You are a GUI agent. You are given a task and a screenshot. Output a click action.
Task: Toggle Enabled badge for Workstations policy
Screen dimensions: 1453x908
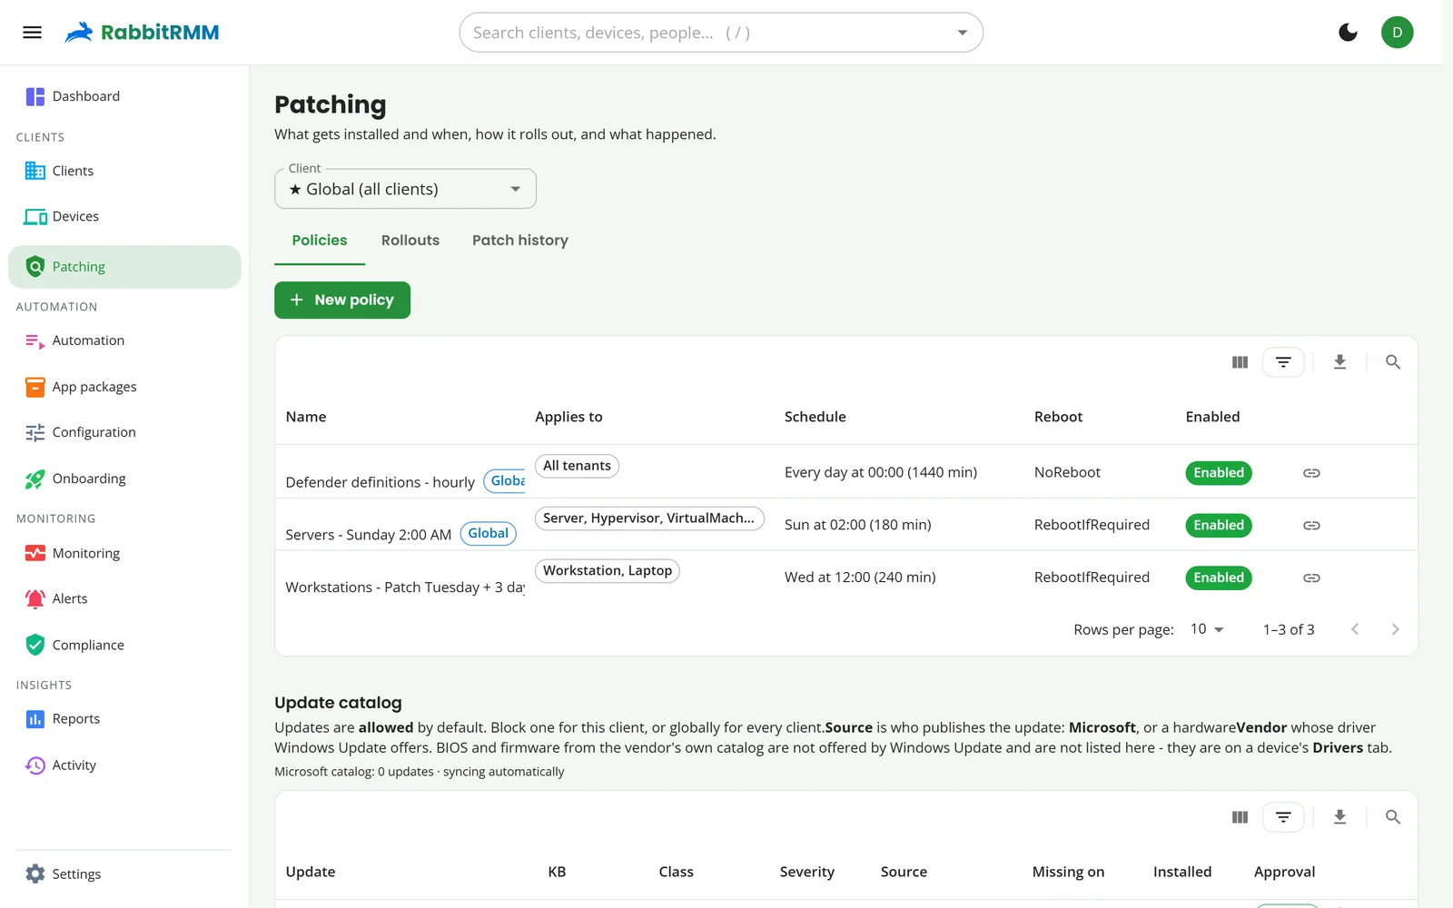[1218, 578]
